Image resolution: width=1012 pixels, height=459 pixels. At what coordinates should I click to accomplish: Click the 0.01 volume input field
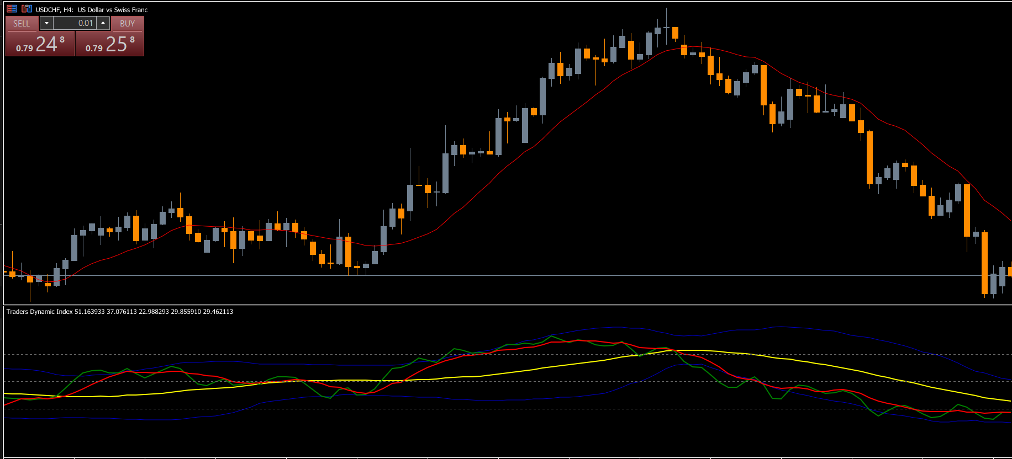75,23
